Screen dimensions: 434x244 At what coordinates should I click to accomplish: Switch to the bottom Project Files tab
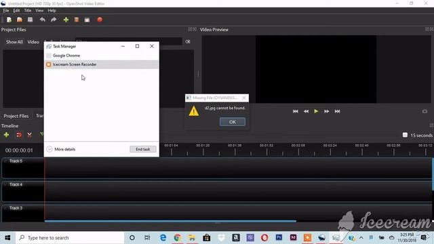pos(16,116)
